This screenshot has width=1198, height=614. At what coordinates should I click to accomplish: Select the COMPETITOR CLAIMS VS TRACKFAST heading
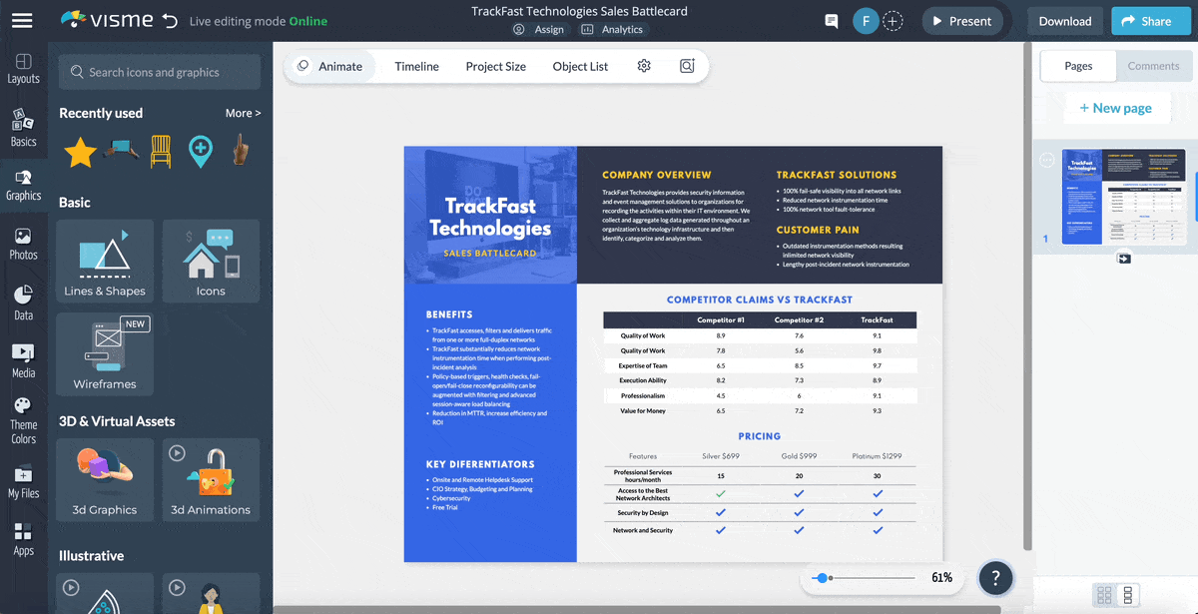(x=760, y=300)
